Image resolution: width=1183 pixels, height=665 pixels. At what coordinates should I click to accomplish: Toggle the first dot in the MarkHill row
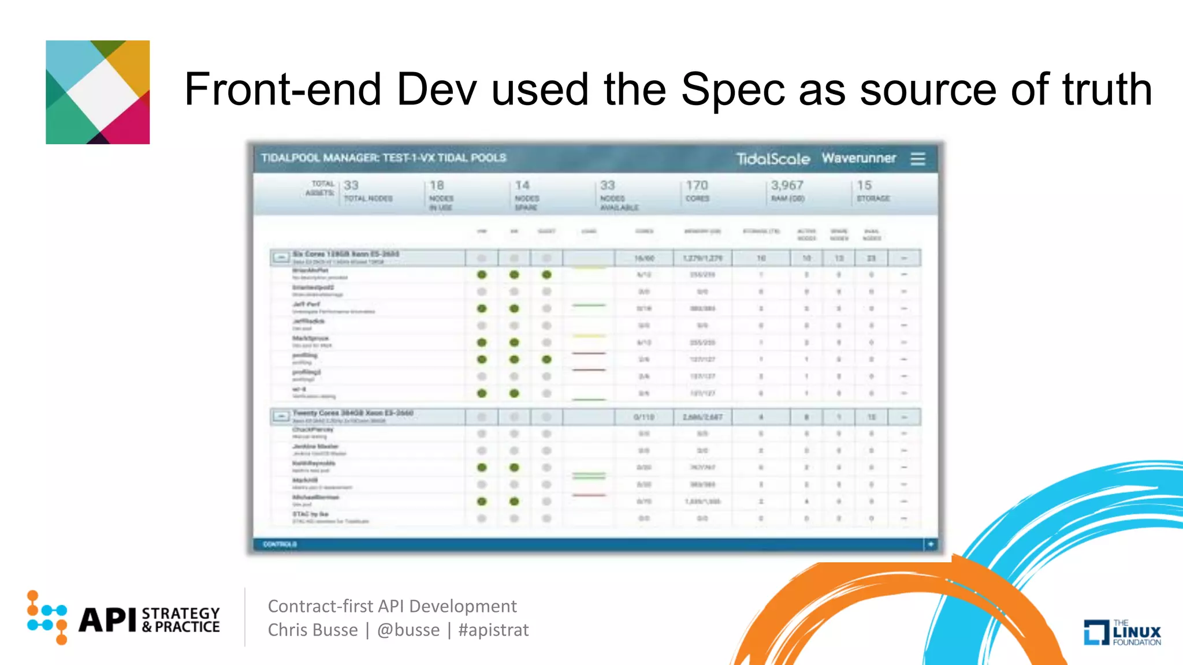click(482, 484)
